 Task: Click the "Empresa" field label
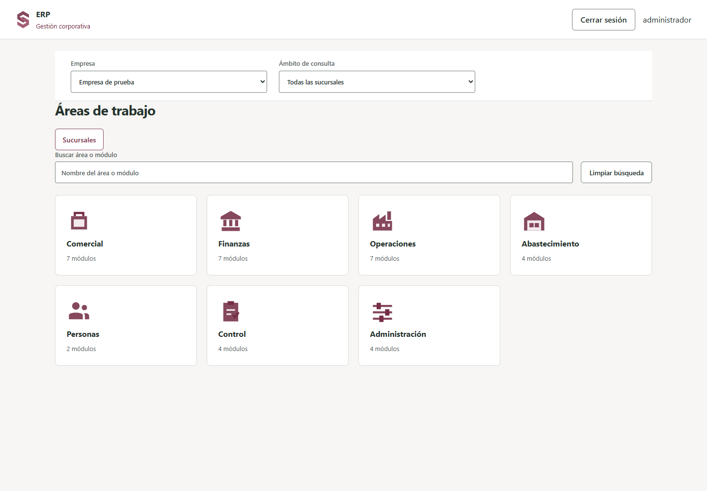click(x=83, y=64)
